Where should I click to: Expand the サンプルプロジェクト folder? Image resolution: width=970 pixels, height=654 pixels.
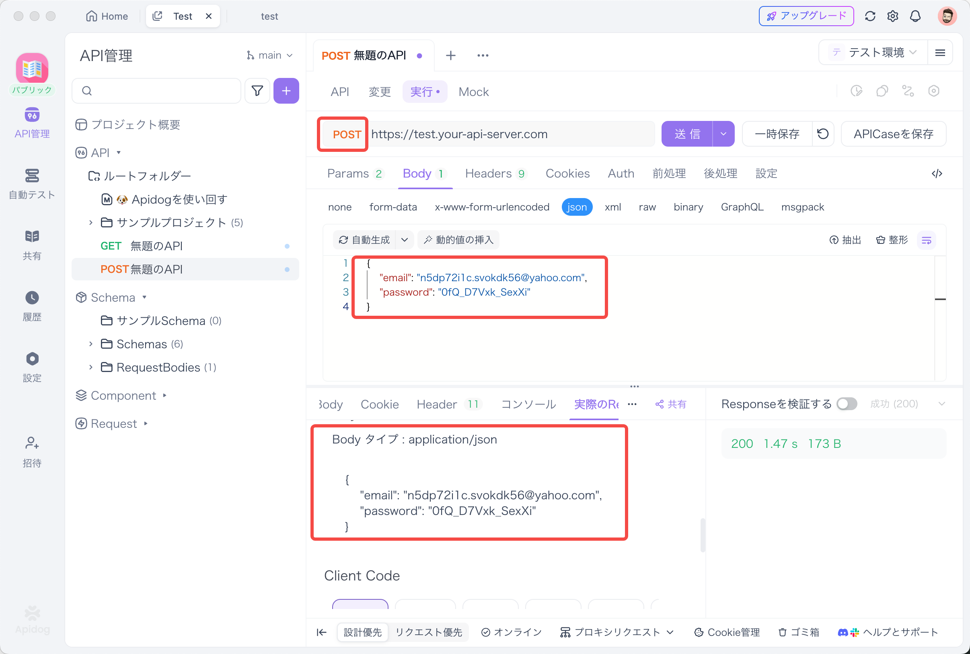90,223
